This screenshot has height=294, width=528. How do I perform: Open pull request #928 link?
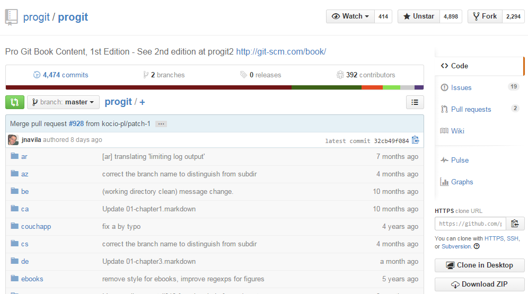(76, 123)
